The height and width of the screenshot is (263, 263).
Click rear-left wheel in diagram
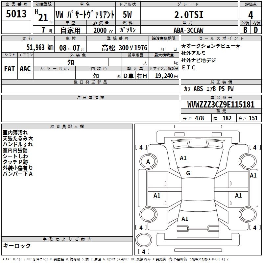(x=148, y=214)
